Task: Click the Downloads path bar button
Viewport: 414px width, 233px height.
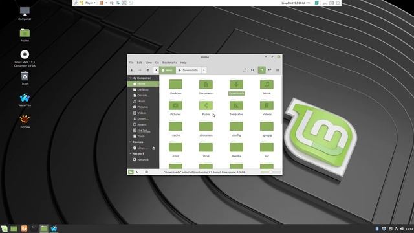Action: pos(188,70)
